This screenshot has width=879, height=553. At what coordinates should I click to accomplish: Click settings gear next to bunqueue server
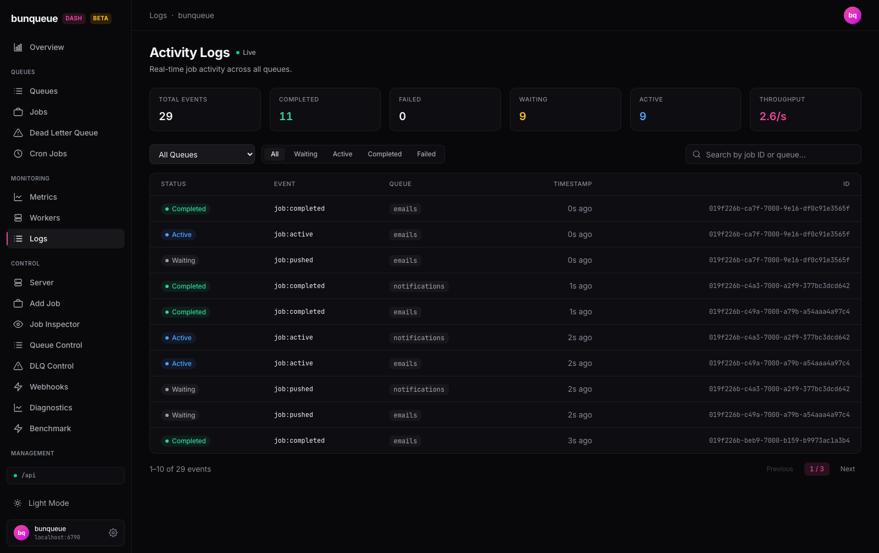coord(113,533)
